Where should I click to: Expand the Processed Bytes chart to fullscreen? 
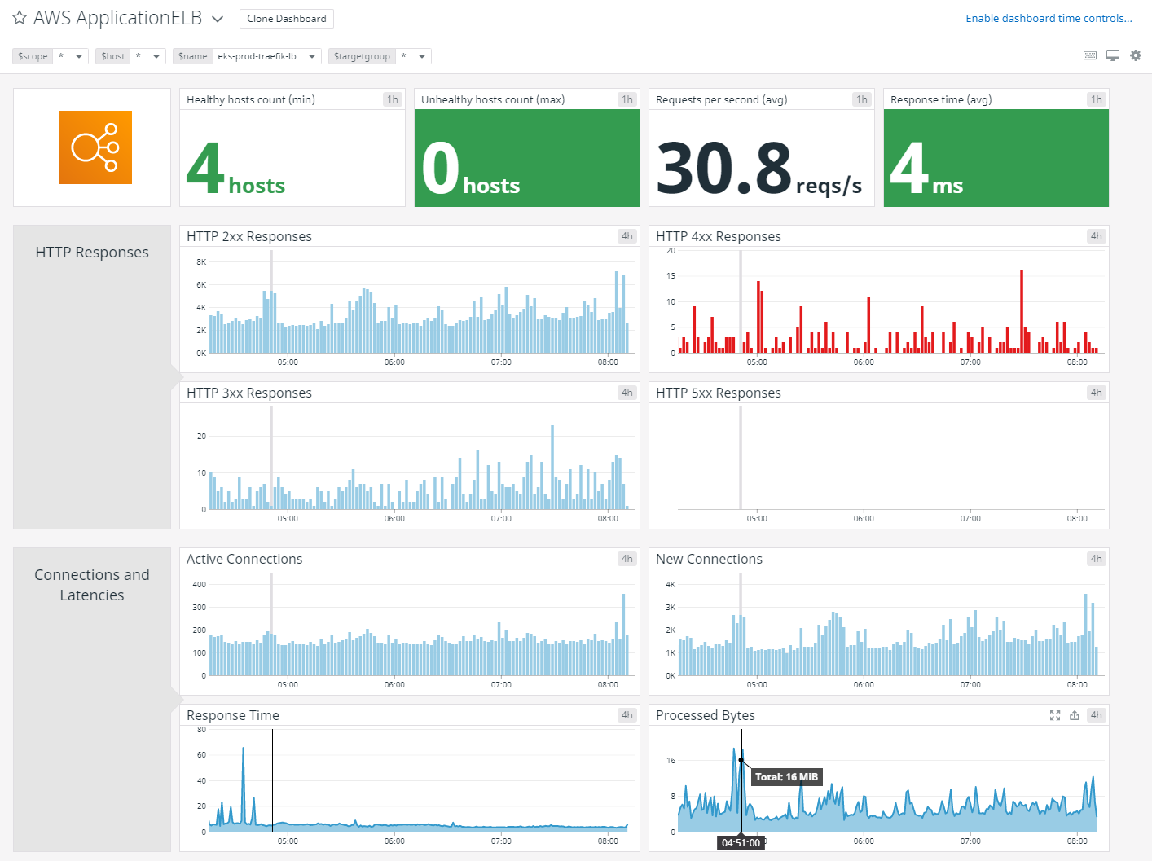(1055, 715)
